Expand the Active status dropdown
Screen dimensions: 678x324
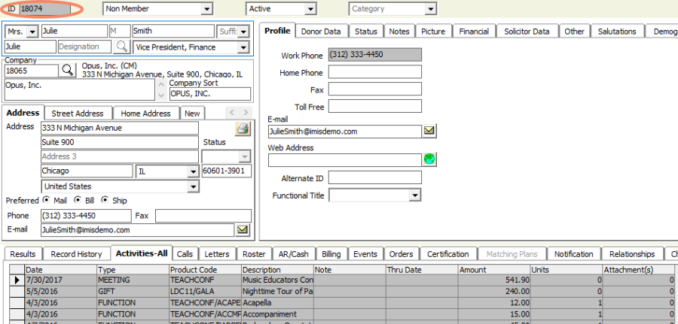coord(310,9)
